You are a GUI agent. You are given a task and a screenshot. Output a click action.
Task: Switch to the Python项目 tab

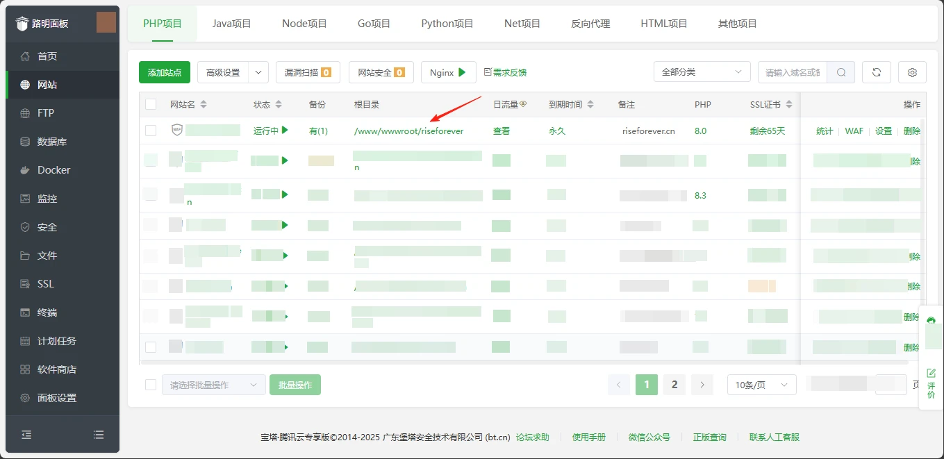point(447,24)
